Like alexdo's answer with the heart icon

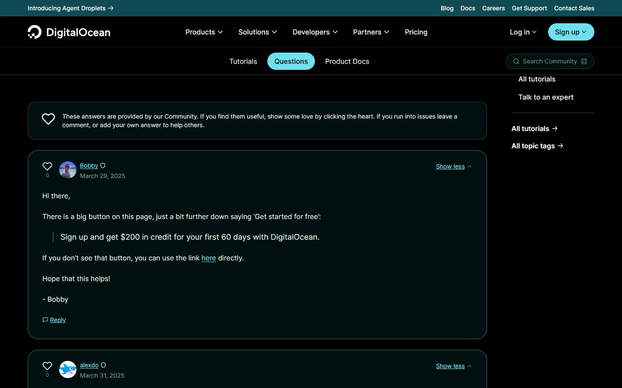click(47, 366)
